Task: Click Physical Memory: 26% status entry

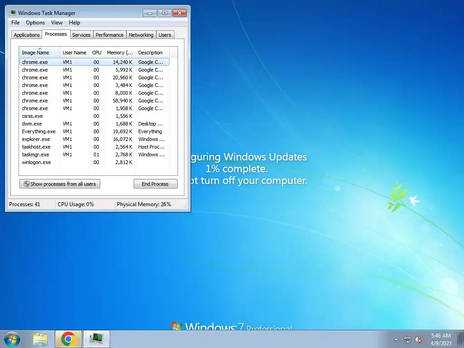Action: [144, 204]
